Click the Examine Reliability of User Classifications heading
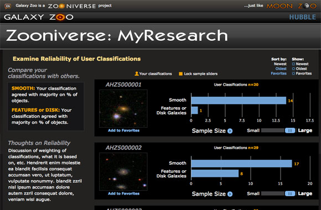Image resolution: width=321 pixels, height=210 pixels. [x=76, y=59]
